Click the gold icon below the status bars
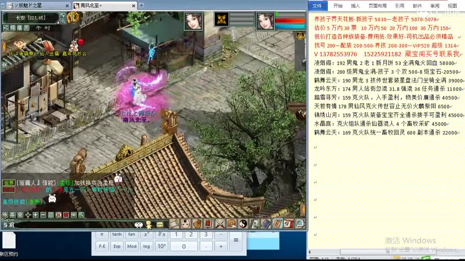The height and width of the screenshot is (261, 465). click(300, 36)
